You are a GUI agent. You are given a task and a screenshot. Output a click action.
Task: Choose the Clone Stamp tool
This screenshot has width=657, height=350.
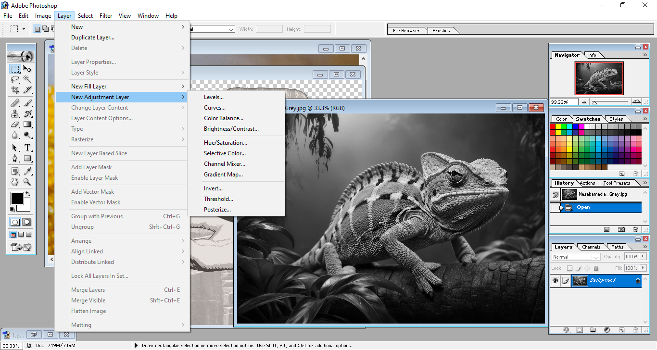[15, 113]
